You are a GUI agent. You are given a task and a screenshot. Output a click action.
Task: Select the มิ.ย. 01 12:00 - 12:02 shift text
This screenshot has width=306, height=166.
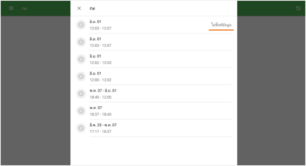click(x=101, y=76)
